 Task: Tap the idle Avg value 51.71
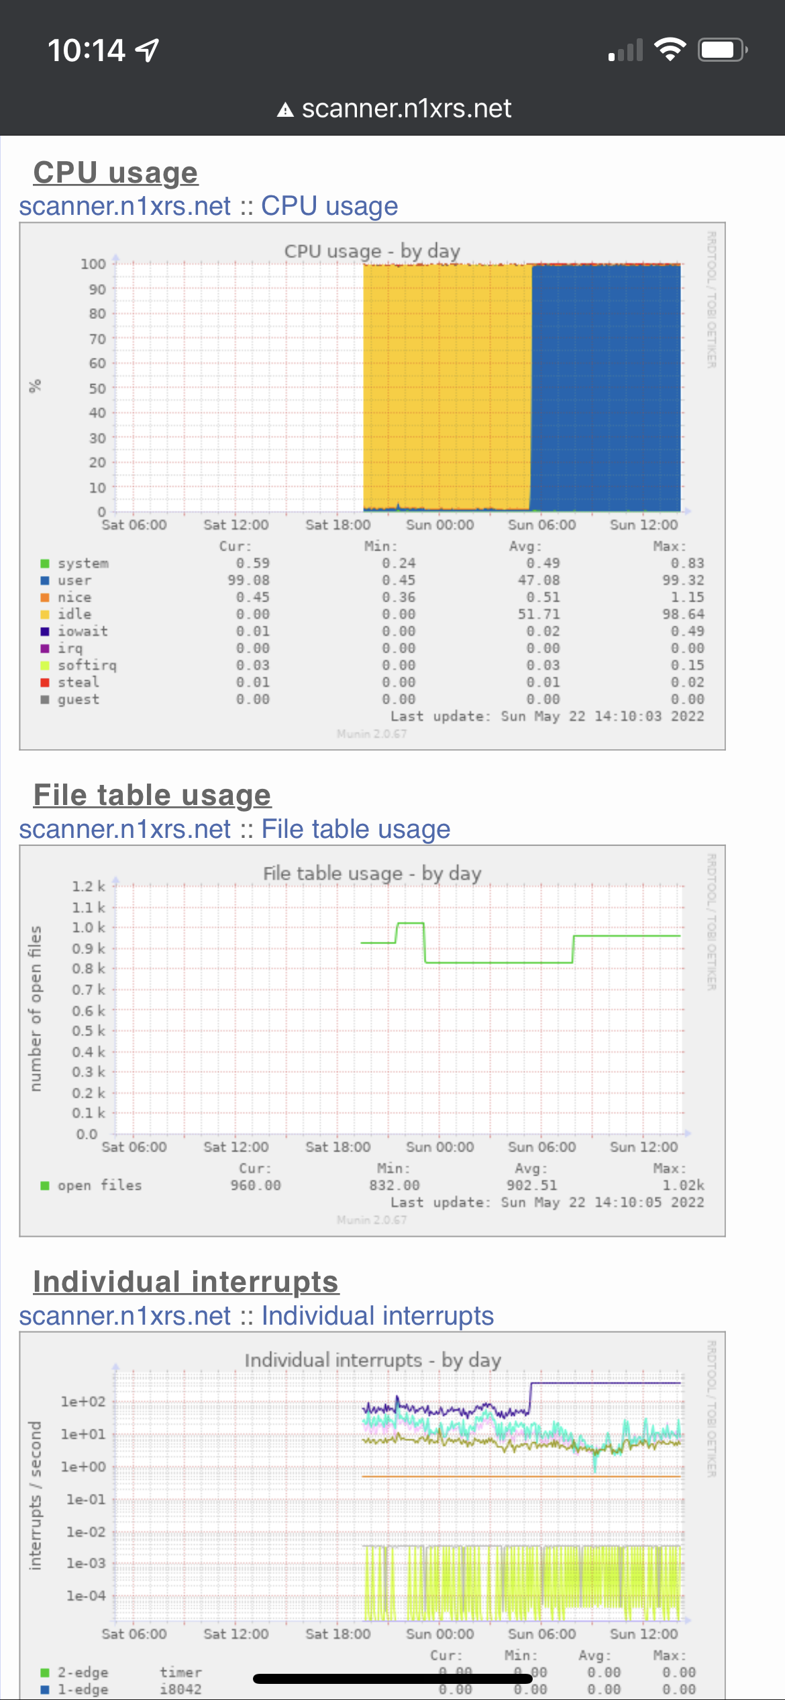click(x=538, y=614)
